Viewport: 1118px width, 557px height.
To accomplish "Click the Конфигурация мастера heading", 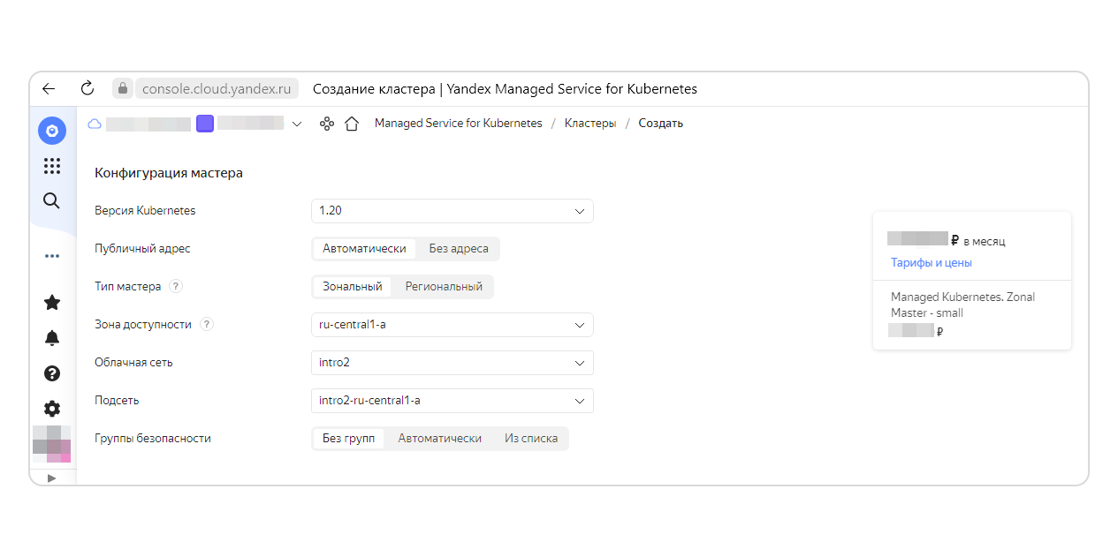I will [169, 173].
